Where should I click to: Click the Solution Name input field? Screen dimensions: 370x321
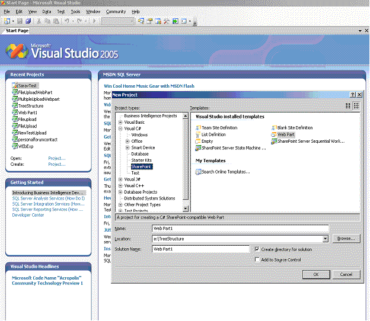pyautogui.click(x=201, y=249)
